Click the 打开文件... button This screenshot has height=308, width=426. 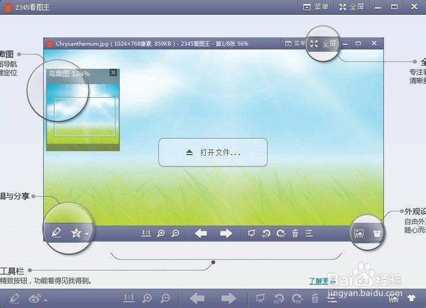pos(213,152)
